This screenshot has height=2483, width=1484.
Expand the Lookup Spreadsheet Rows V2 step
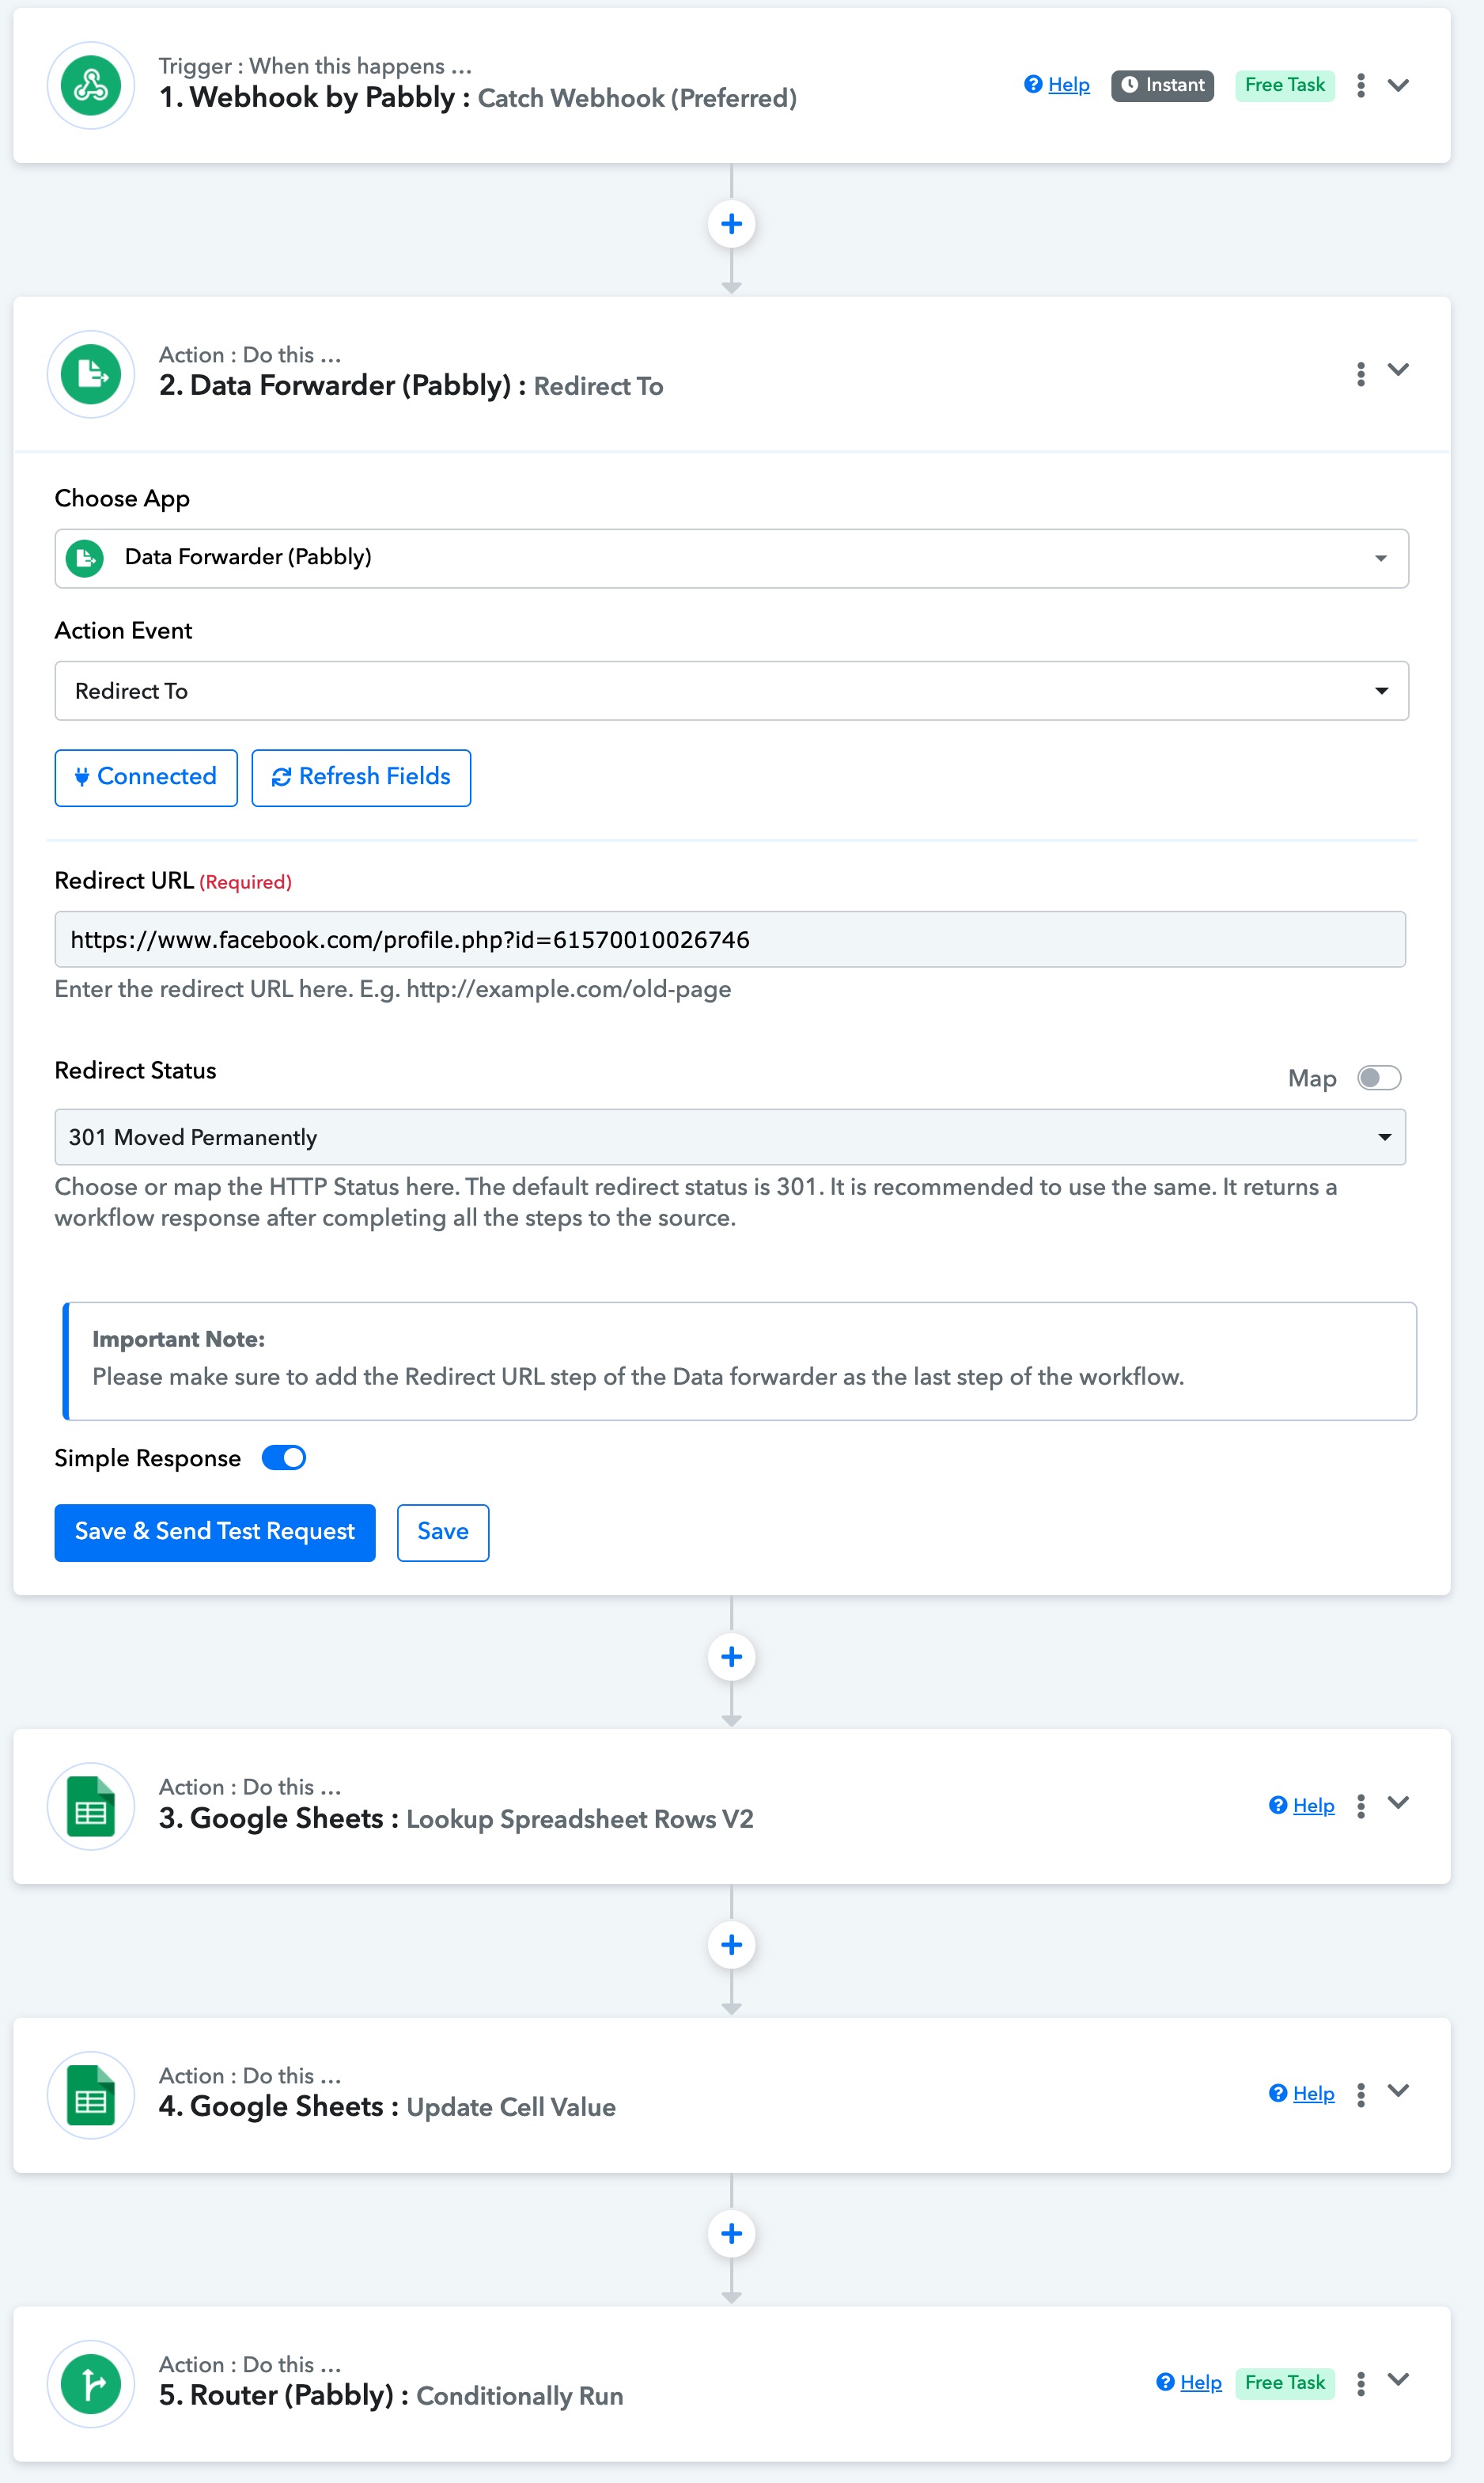coord(1398,1802)
